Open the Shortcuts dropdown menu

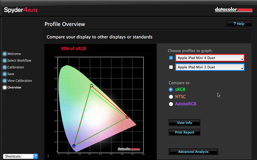pyautogui.click(x=20, y=156)
